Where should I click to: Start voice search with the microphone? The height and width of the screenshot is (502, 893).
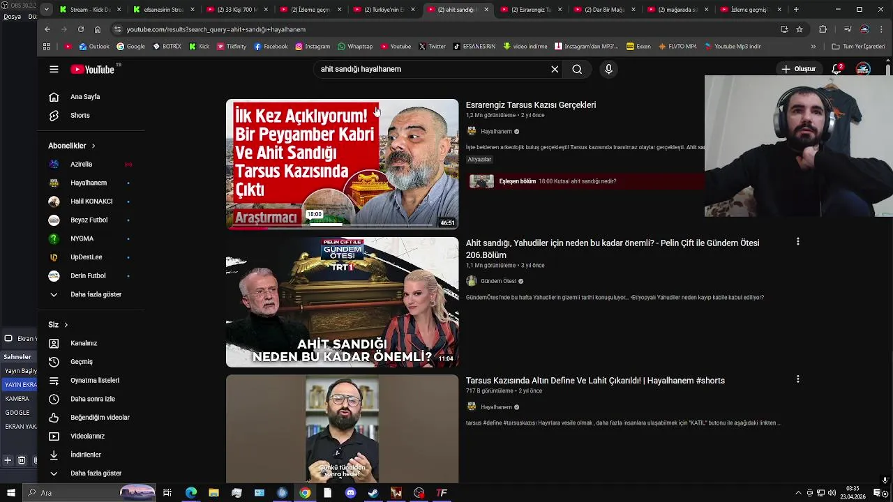[x=608, y=69]
